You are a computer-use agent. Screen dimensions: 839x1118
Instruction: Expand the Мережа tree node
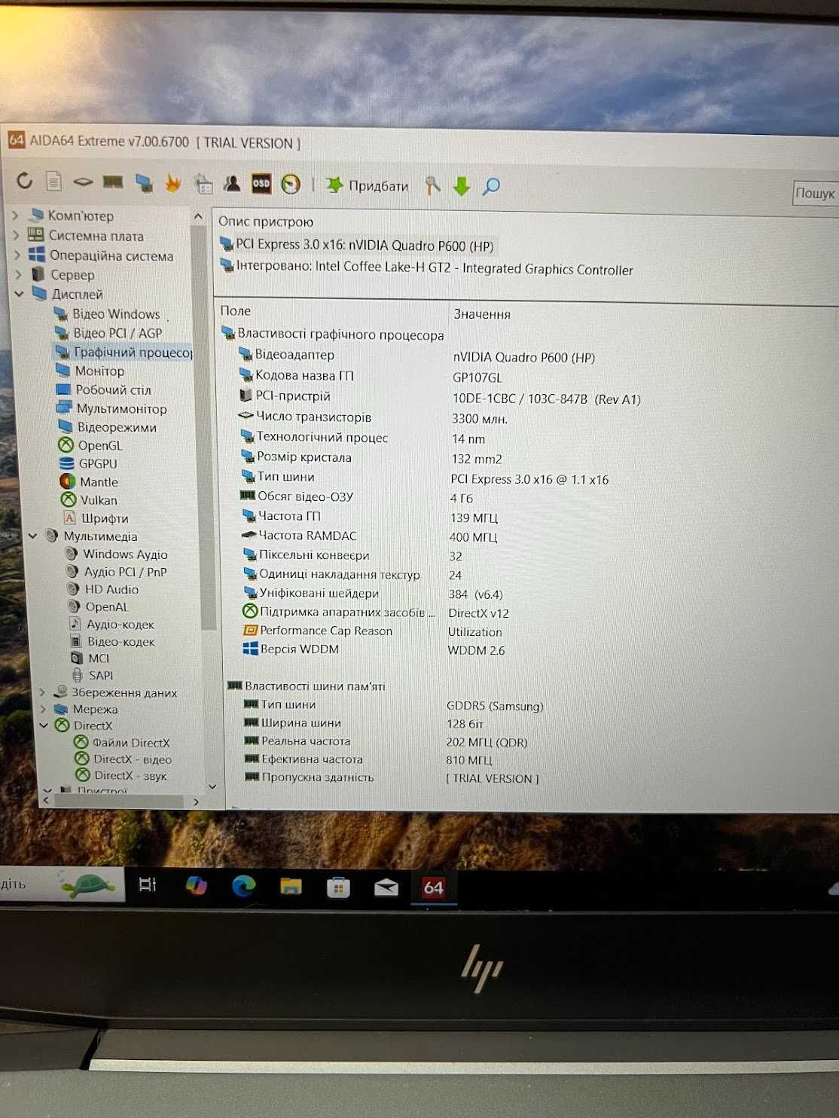43,709
